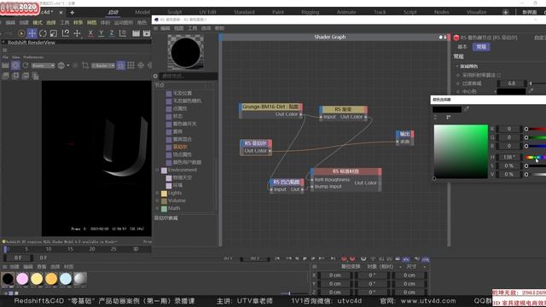This screenshot has height=307, width=546.
Task: Toggle the Z axis lock icon
Action: 112,33
